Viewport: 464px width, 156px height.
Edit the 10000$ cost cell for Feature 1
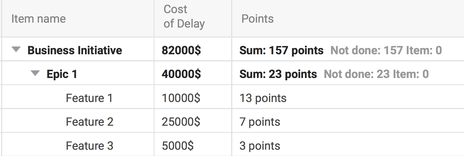tap(181, 98)
